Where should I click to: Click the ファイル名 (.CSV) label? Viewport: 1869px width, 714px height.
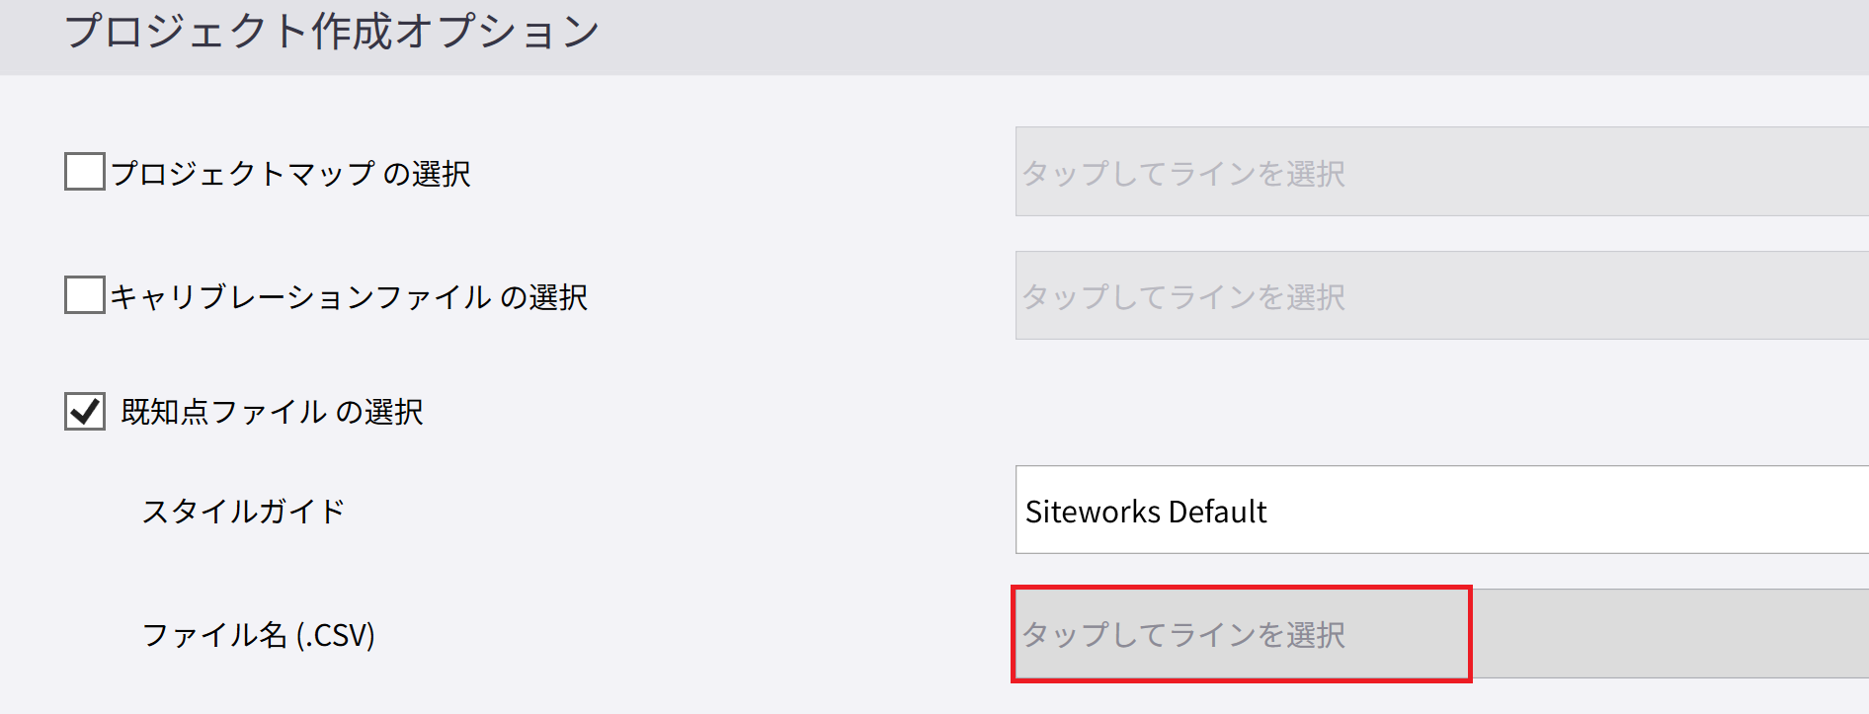(x=258, y=635)
